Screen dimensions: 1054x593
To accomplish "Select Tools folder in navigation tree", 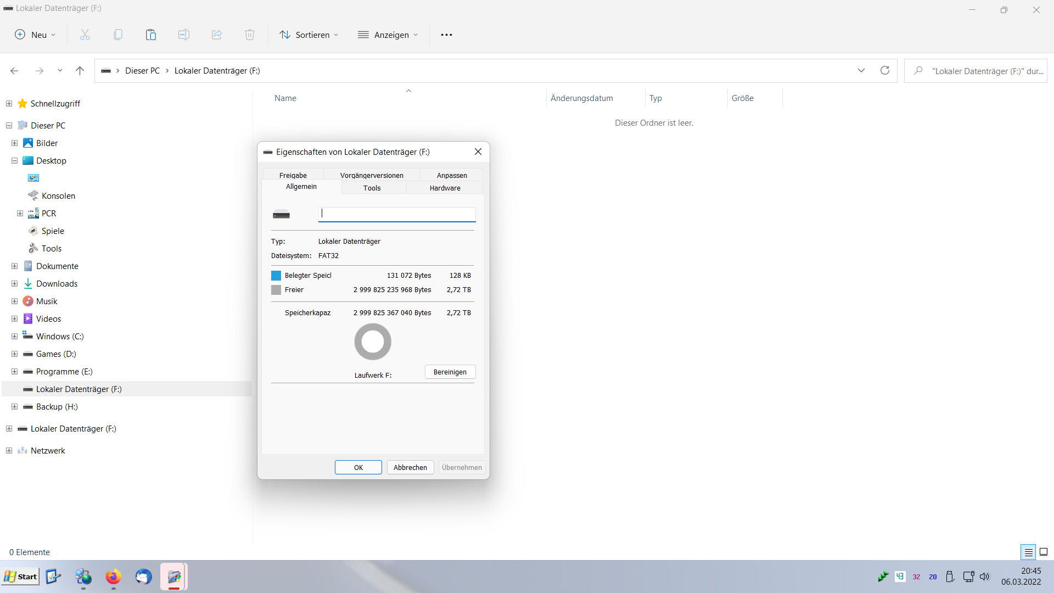I will pyautogui.click(x=52, y=249).
